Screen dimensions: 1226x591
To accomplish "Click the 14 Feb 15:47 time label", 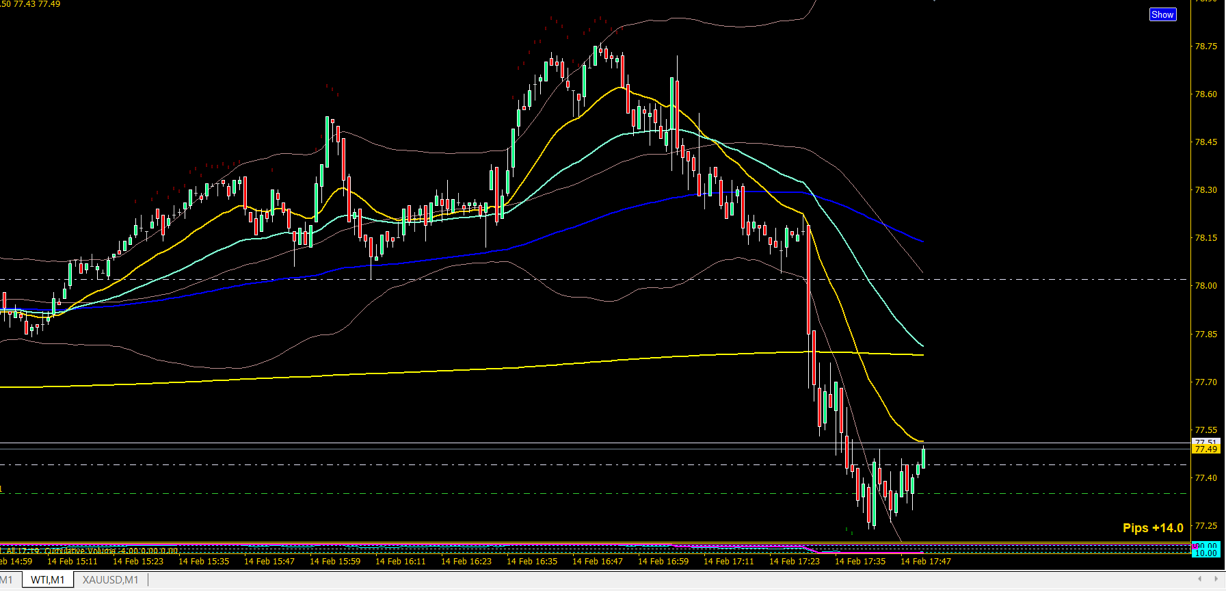I will (x=269, y=562).
